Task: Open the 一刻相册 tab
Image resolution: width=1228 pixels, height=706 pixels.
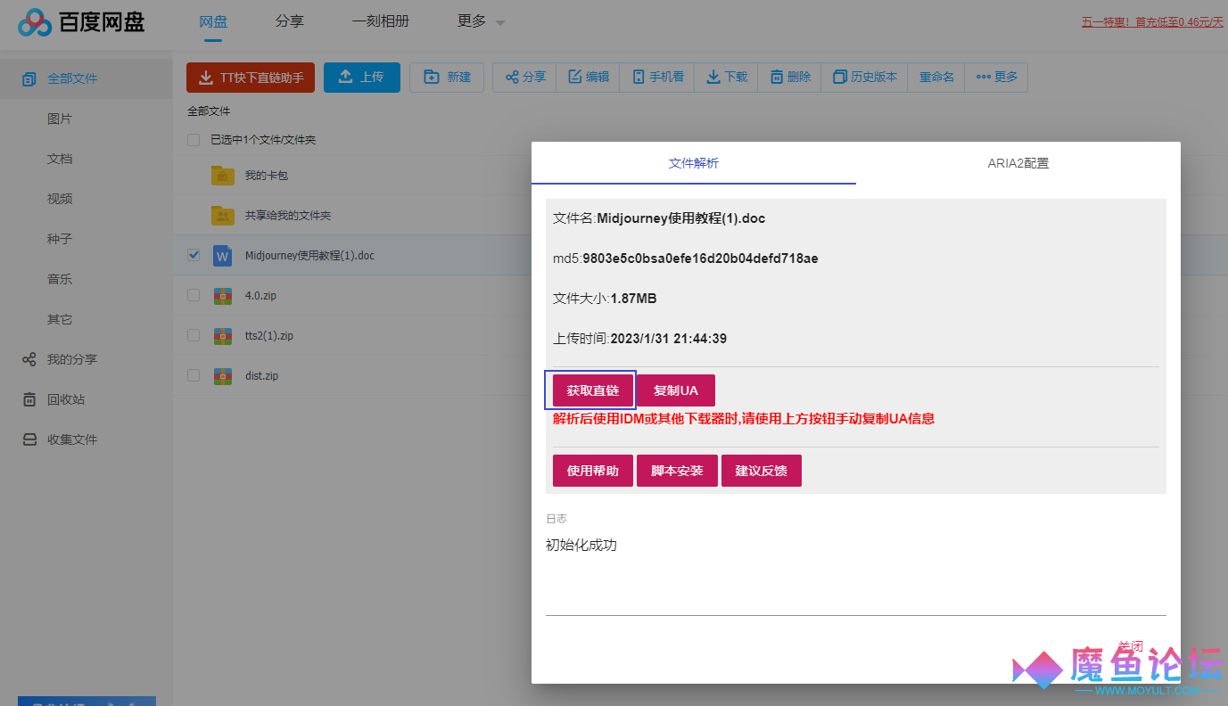Action: point(381,21)
